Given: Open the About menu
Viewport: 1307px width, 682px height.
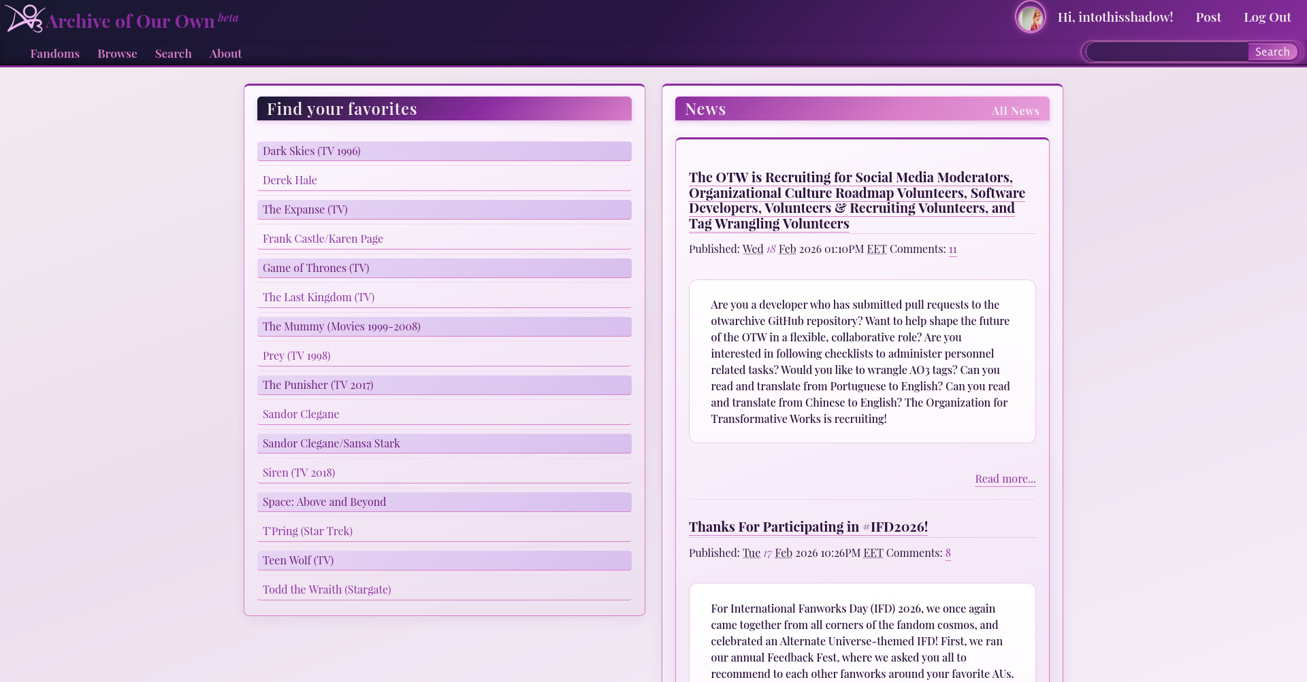Looking at the screenshot, I should click(225, 53).
